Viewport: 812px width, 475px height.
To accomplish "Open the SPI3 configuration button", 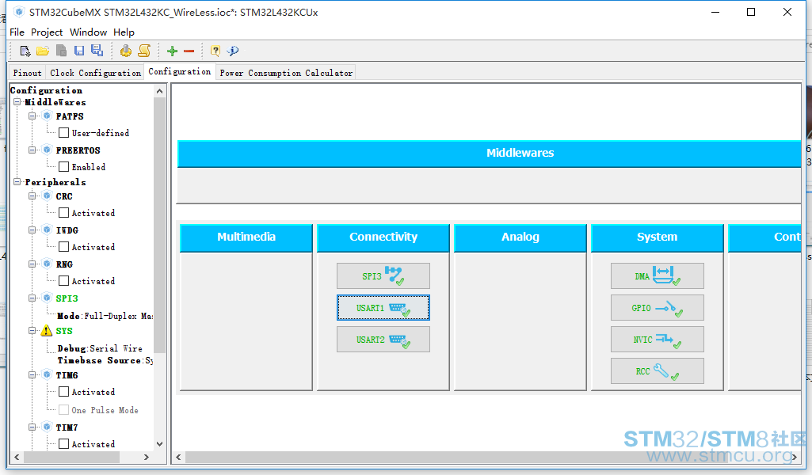I will click(383, 275).
